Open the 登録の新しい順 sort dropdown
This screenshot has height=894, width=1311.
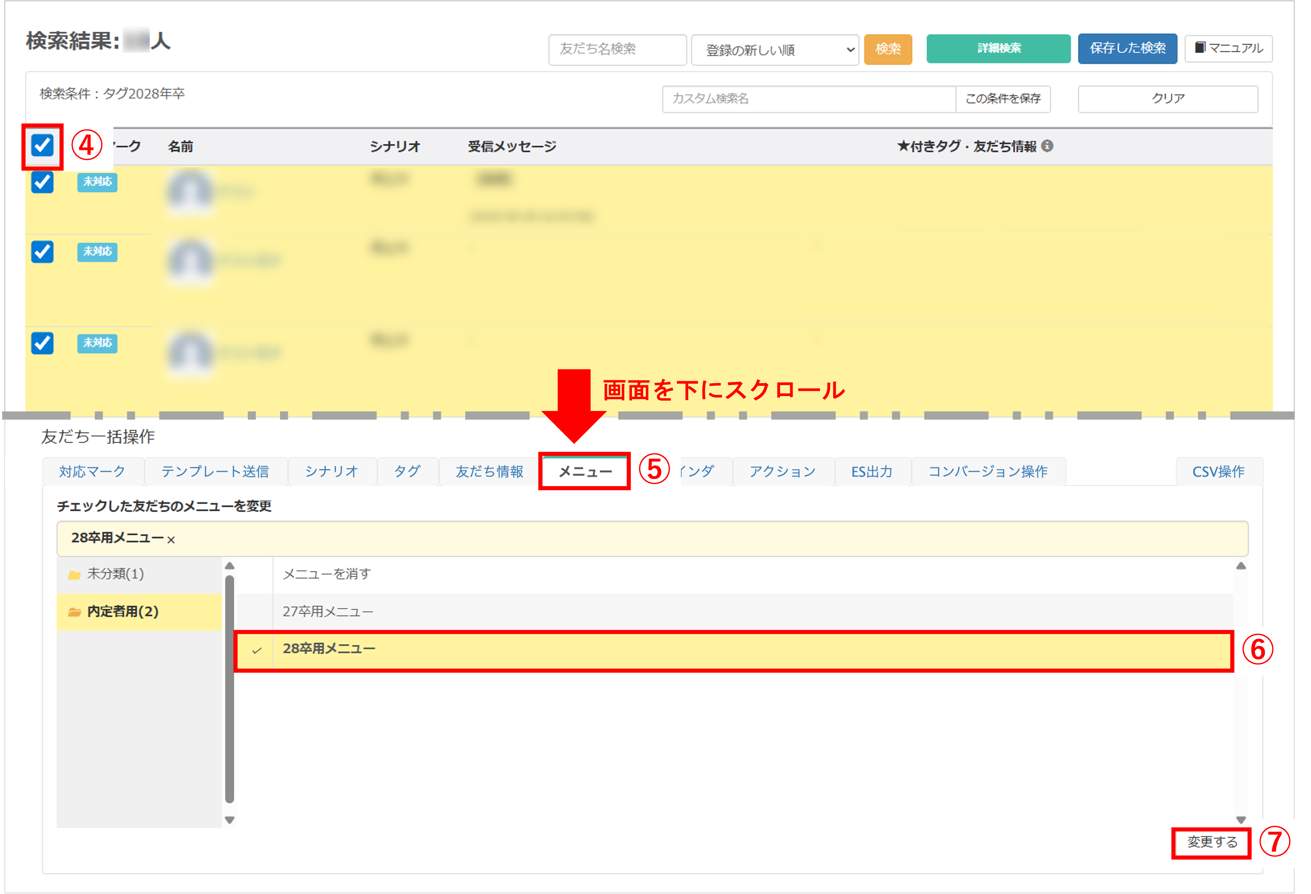[x=775, y=50]
